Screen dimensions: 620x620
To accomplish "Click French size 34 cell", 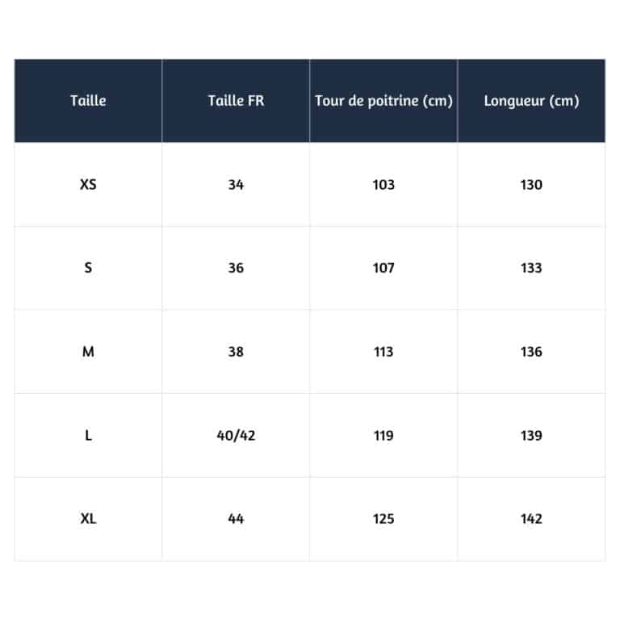I will (x=236, y=185).
